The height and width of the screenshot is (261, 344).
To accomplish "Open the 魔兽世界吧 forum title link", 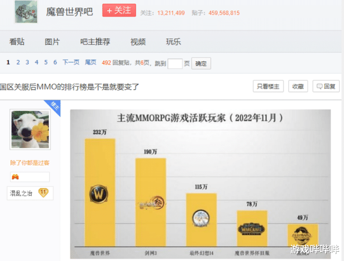I will click(69, 12).
